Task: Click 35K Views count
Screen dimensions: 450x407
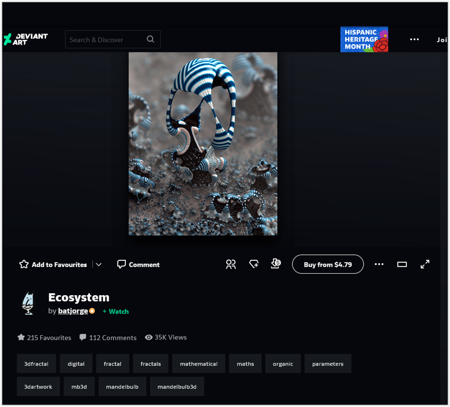Action: [166, 338]
